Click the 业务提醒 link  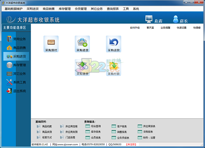165,28
